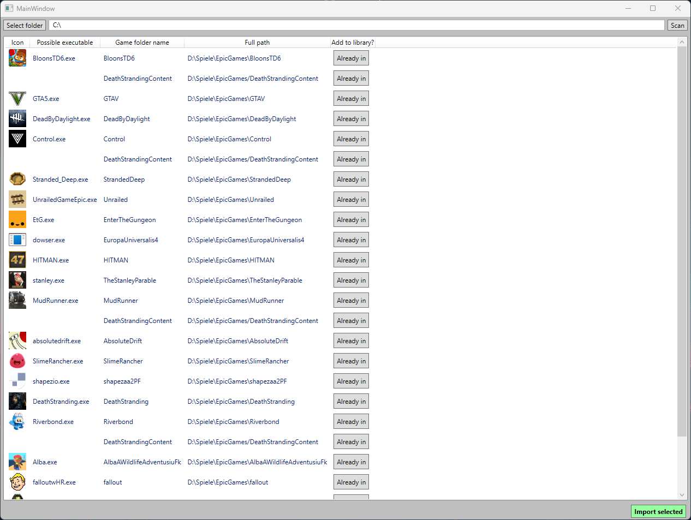Click the HITMAN 47 logo icon
Screen dimensions: 691x520
pos(17,260)
